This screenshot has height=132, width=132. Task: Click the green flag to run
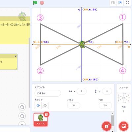click(35, 3)
